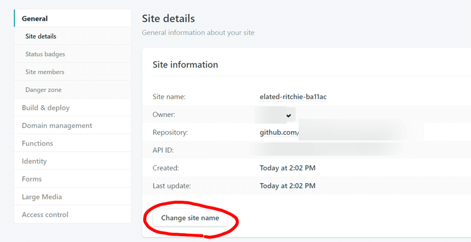Show the Forms settings
471x242 pixels.
[x=32, y=179]
